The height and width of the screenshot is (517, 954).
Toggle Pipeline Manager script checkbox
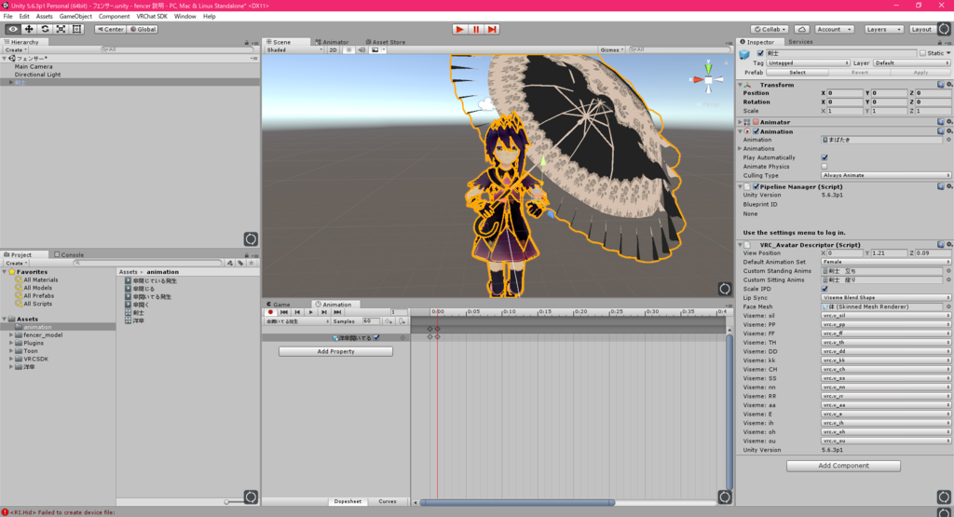pos(756,186)
